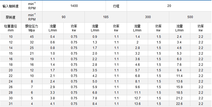Viewport: 212px width, 107px height.
Task: Click the flow value 21.2 cell
Action: 179,98
